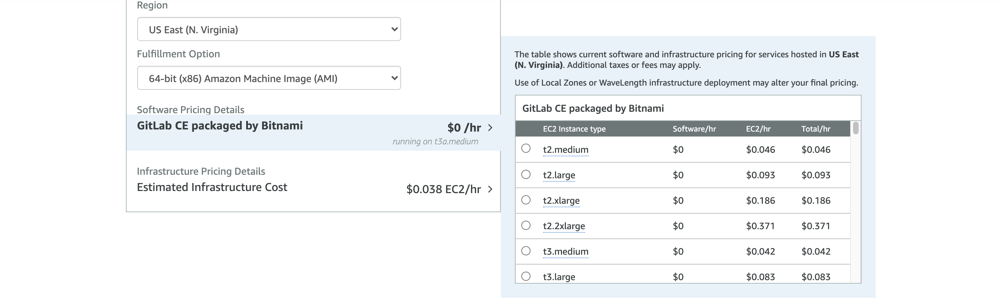This screenshot has width=1003, height=307.
Task: Click the $0.042 EC2/hr cell for t3.medium
Action: point(760,252)
